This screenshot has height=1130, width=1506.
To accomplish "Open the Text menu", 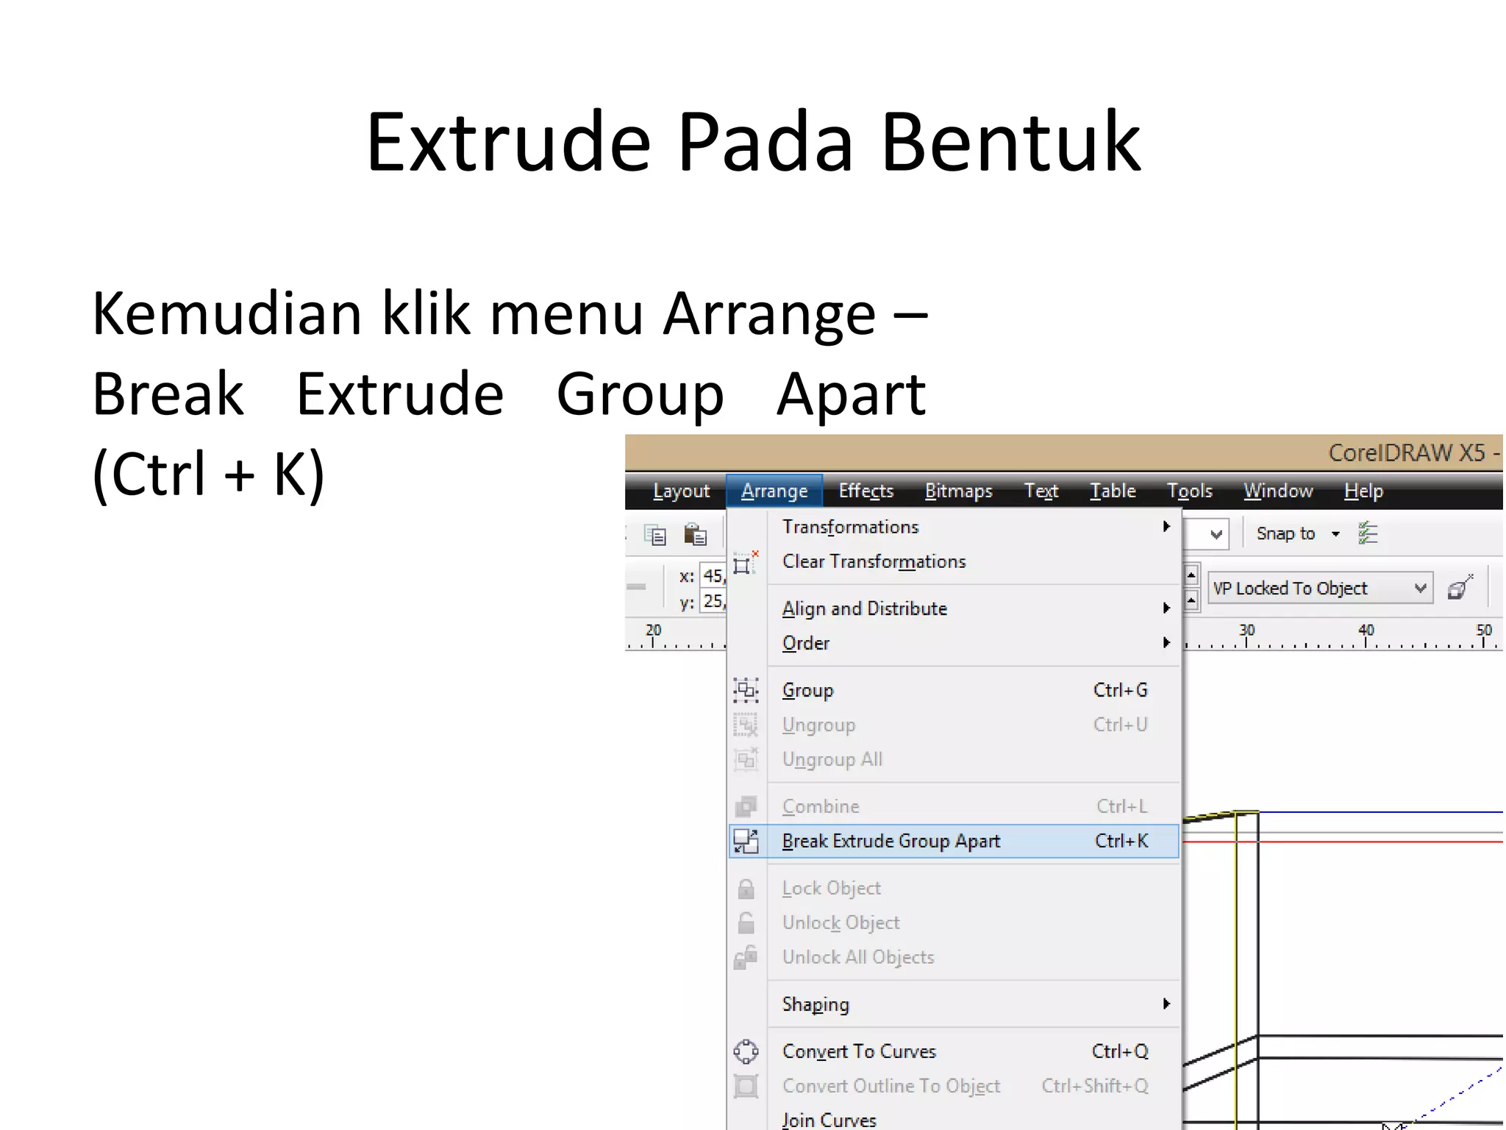I will tap(1041, 491).
